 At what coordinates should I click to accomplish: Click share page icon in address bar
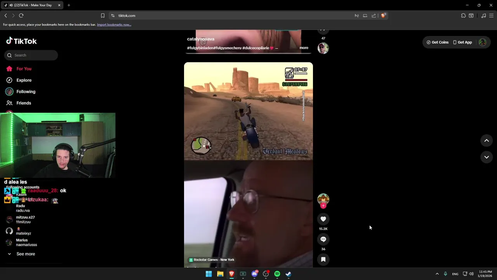point(374,16)
